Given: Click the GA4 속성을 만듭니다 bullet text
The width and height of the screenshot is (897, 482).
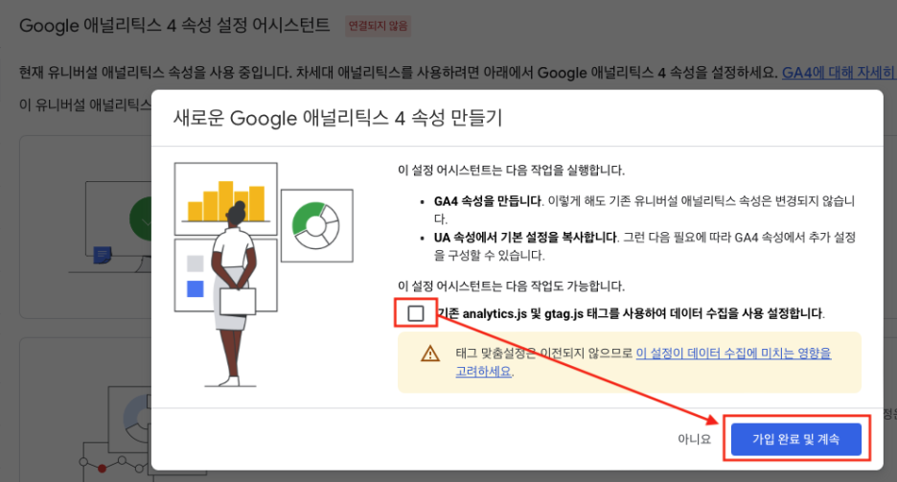Looking at the screenshot, I should click(488, 201).
